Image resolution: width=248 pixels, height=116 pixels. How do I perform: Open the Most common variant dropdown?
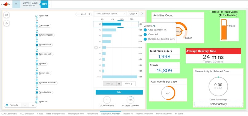[110, 14]
